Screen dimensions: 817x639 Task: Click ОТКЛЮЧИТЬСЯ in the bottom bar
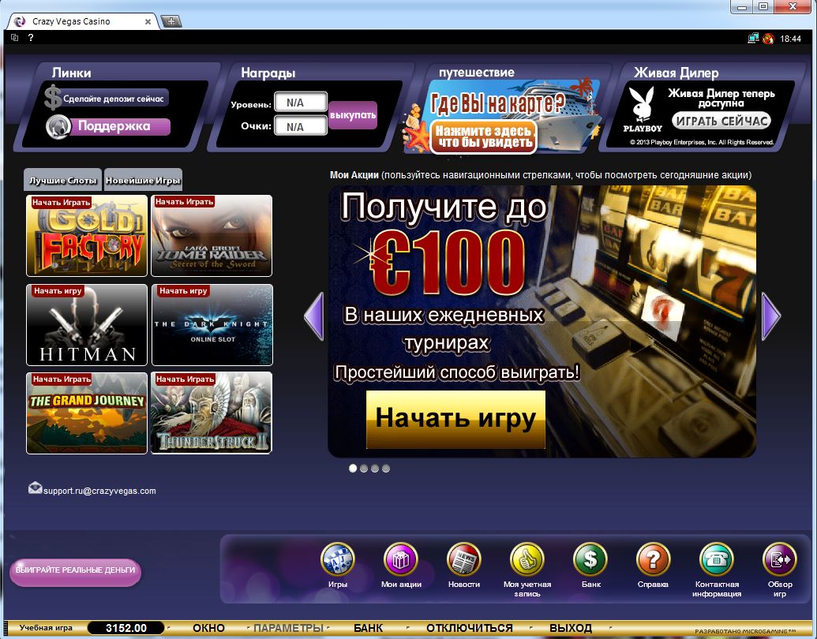pyautogui.click(x=470, y=628)
